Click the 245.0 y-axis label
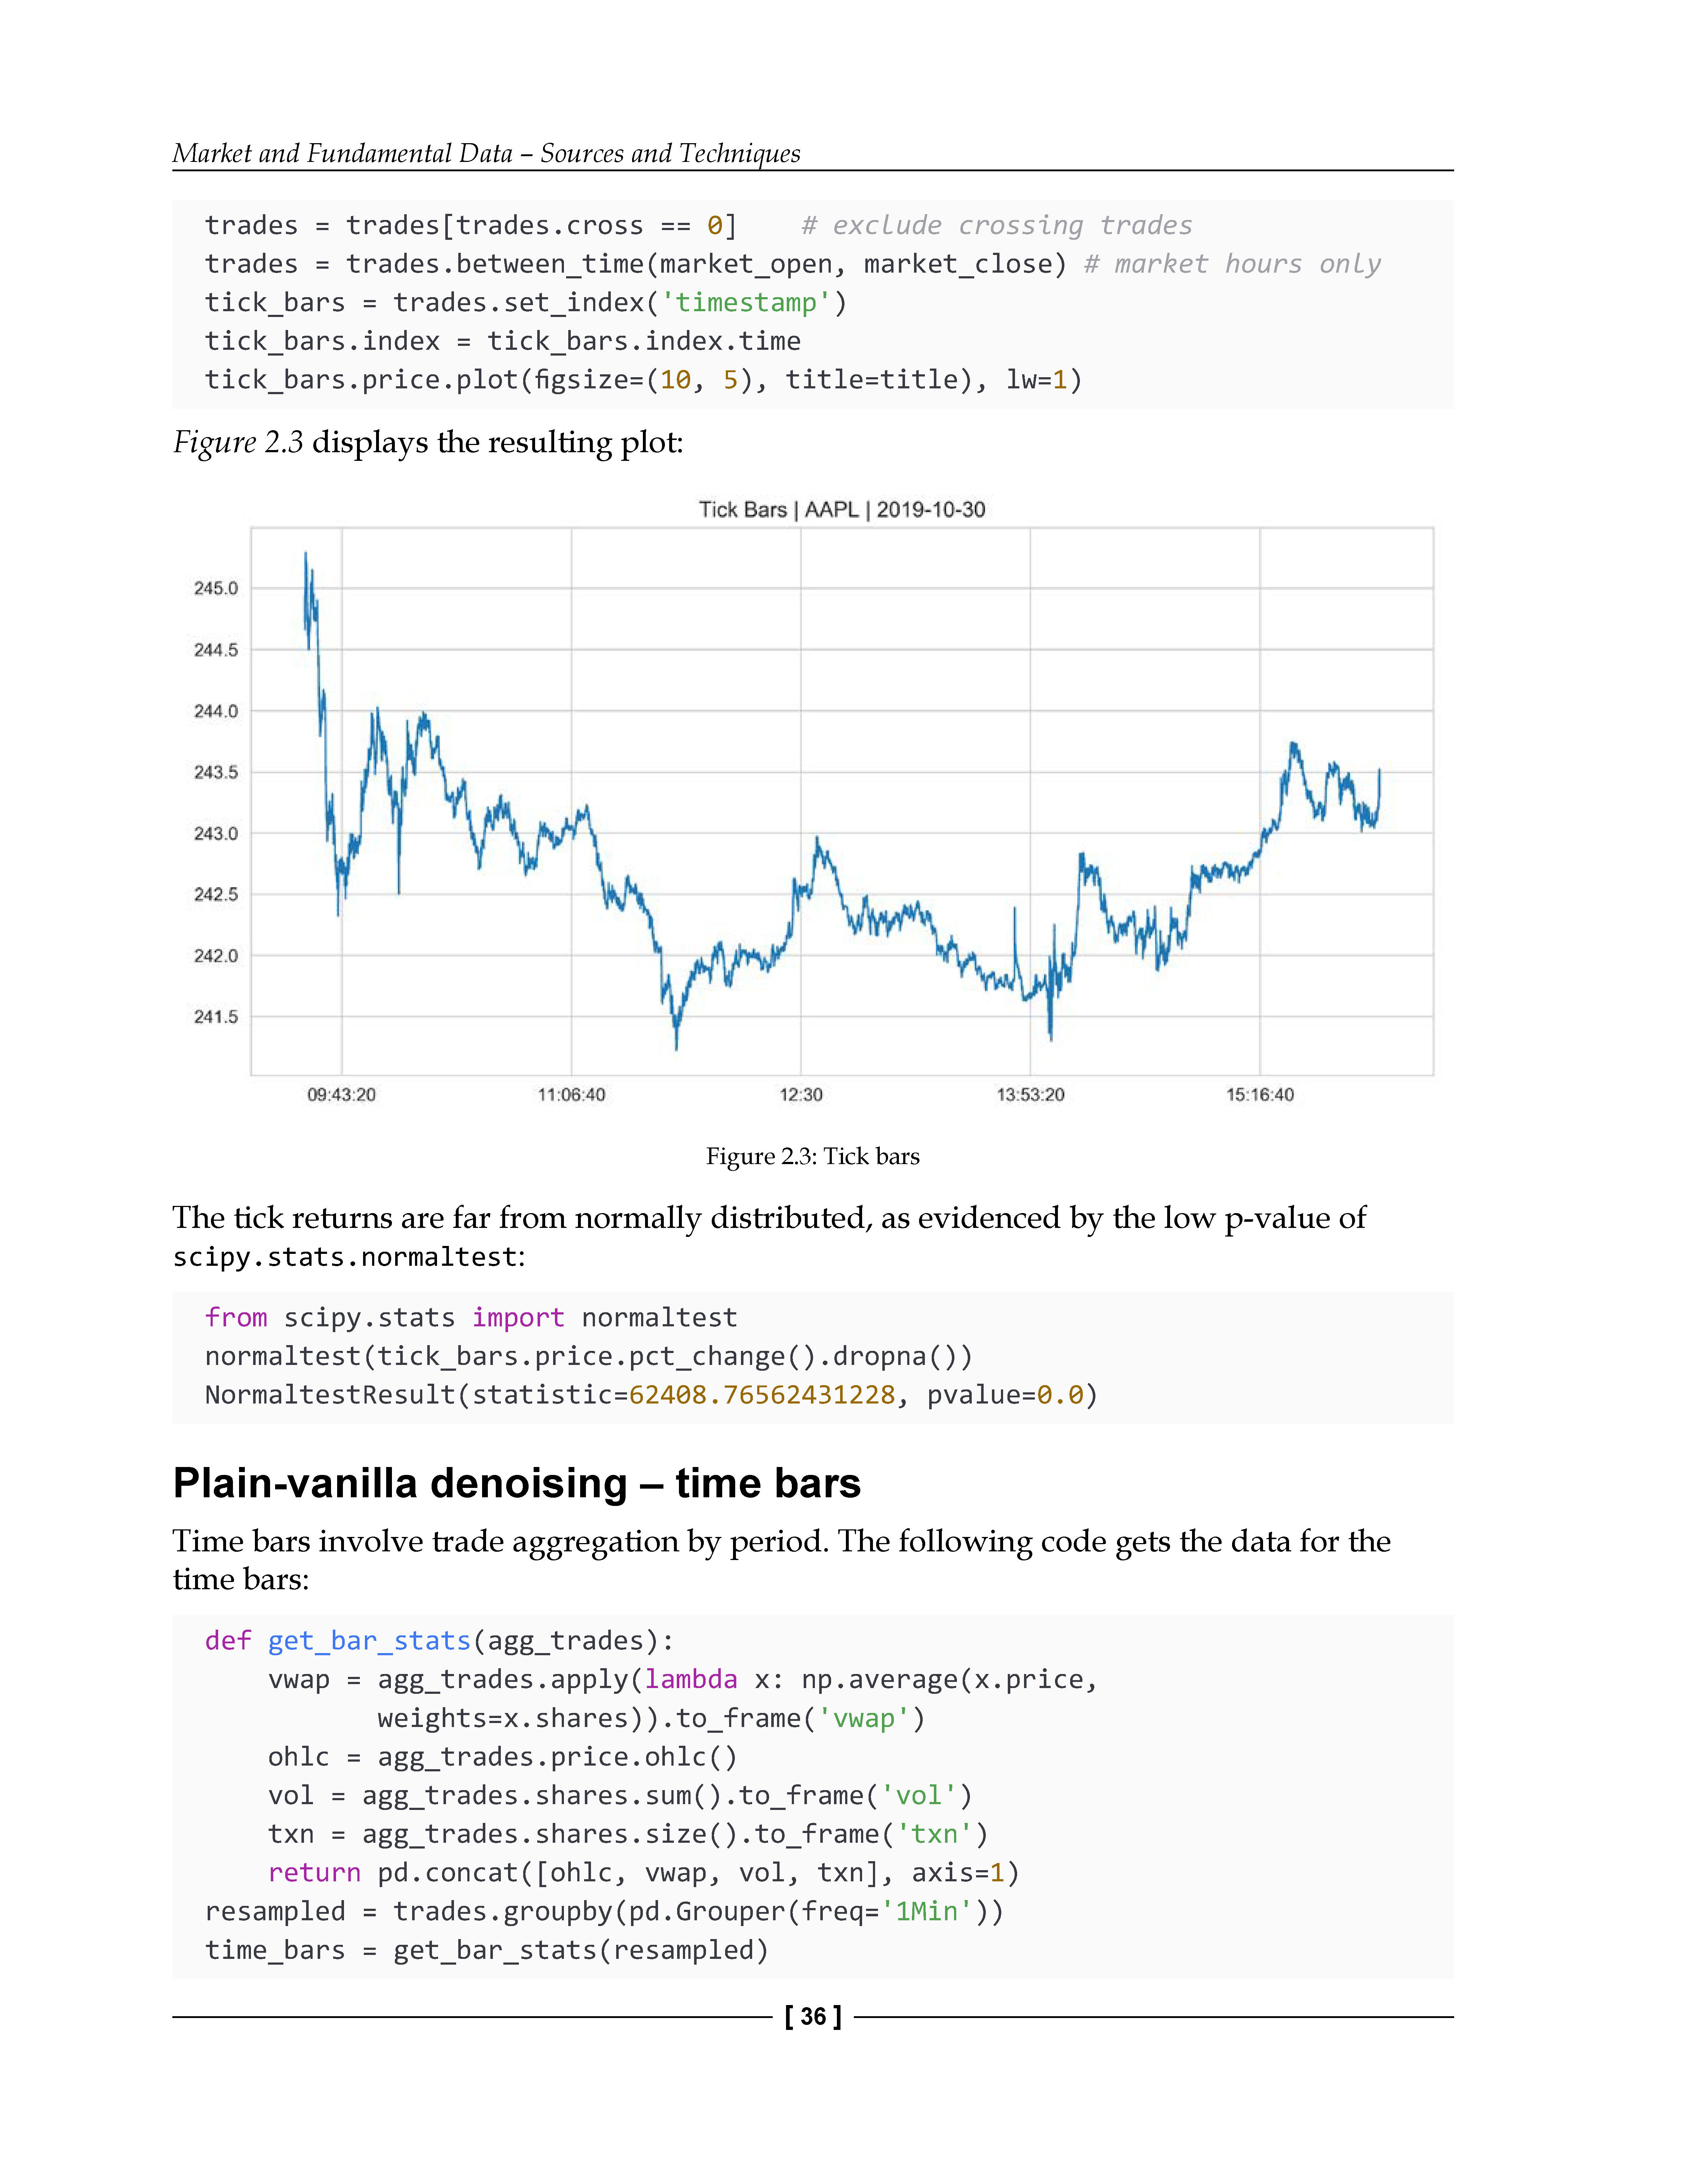Image resolution: width=1708 pixels, height=2172 pixels. [216, 589]
